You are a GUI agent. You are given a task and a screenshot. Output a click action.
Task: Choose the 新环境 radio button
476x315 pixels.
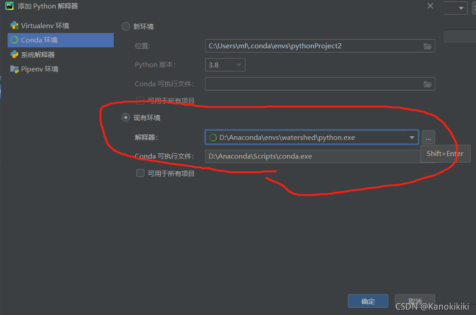(126, 26)
